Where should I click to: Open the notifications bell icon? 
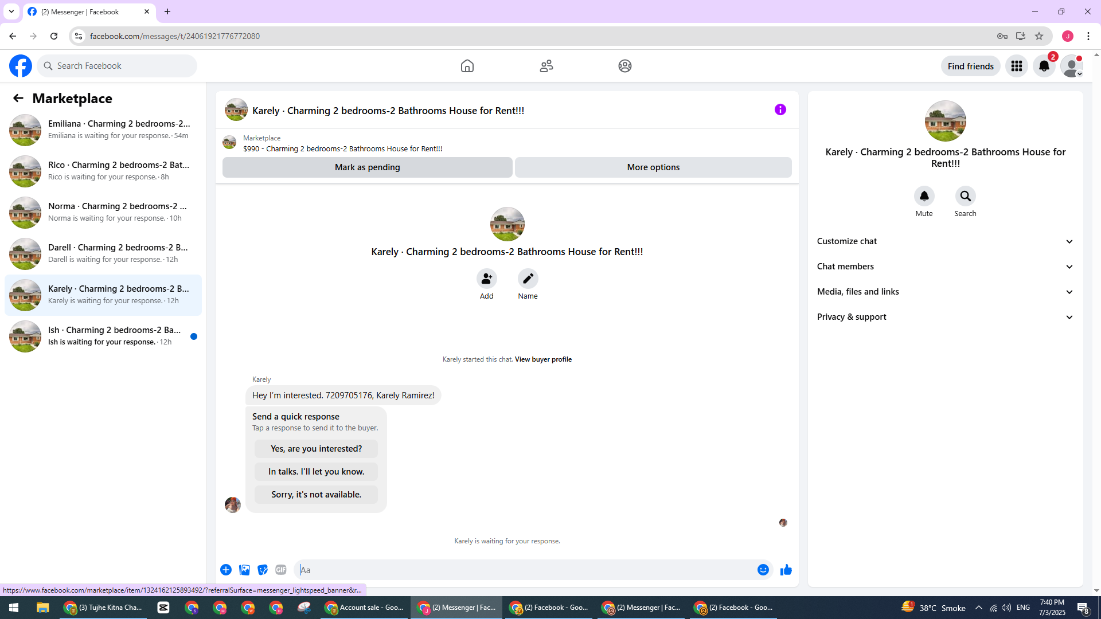(x=1044, y=66)
